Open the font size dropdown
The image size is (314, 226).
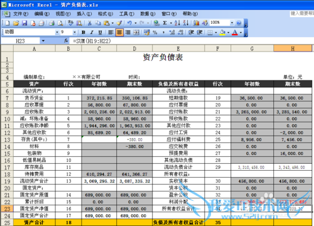coord(75,32)
